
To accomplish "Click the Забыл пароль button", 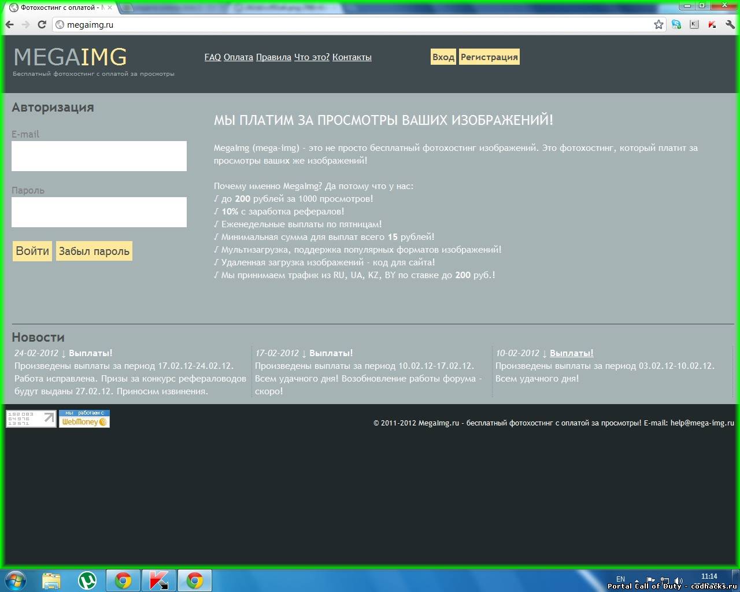I will 94,251.
